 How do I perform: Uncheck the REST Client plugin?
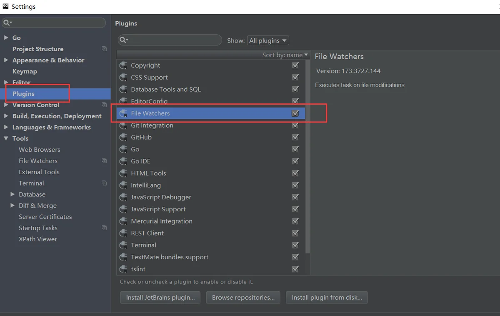coord(295,233)
